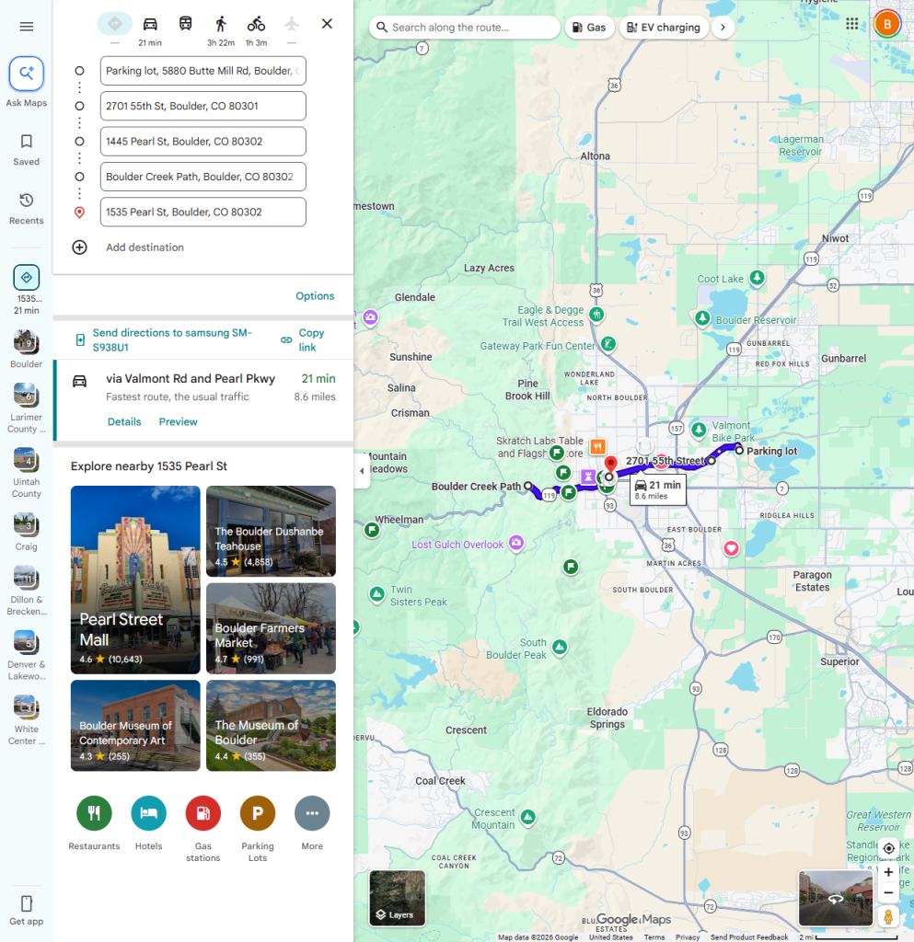Switch to cycling mode (1h 3m)
Image resolution: width=914 pixels, height=942 pixels.
(256, 24)
